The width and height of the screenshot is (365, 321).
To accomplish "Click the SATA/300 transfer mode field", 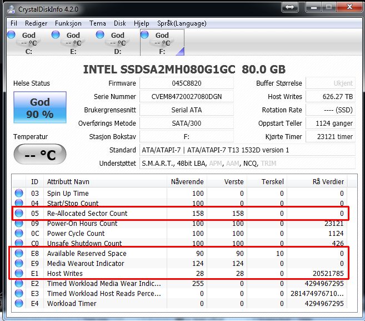I will (x=187, y=123).
